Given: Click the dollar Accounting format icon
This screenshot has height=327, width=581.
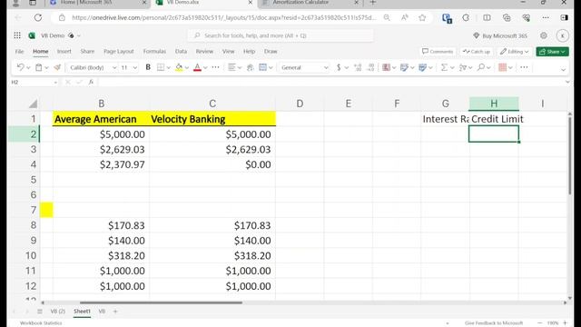Looking at the screenshot, I should pos(339,67).
